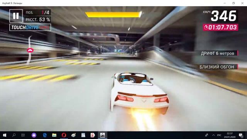
Task: Click the red player marker on minimap
Action: [30, 50]
